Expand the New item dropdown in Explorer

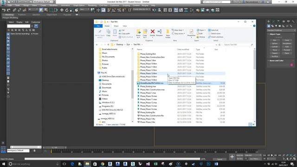pyautogui.click(x=178, y=30)
